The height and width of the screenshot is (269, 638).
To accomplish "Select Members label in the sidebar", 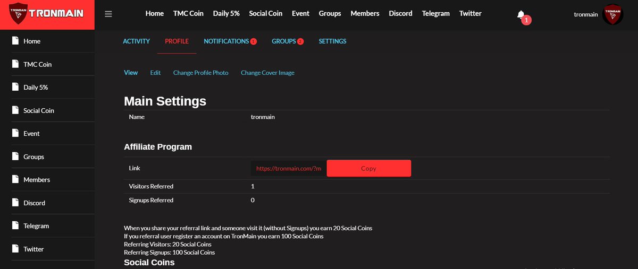I will [37, 180].
